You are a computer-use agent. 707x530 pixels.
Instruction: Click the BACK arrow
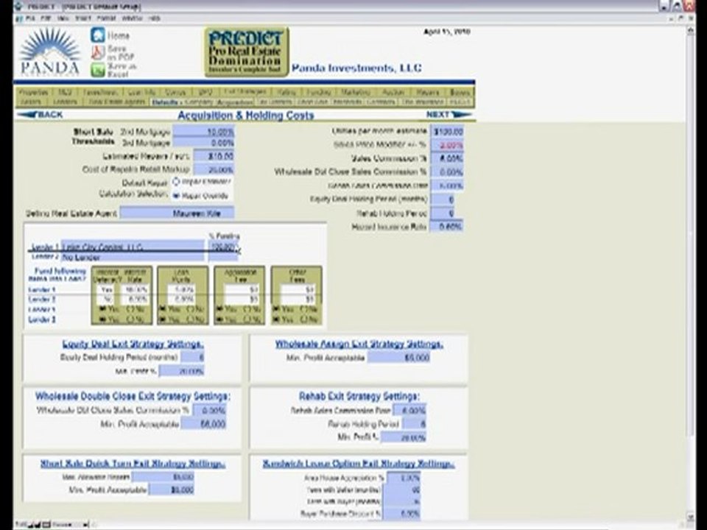click(x=40, y=115)
